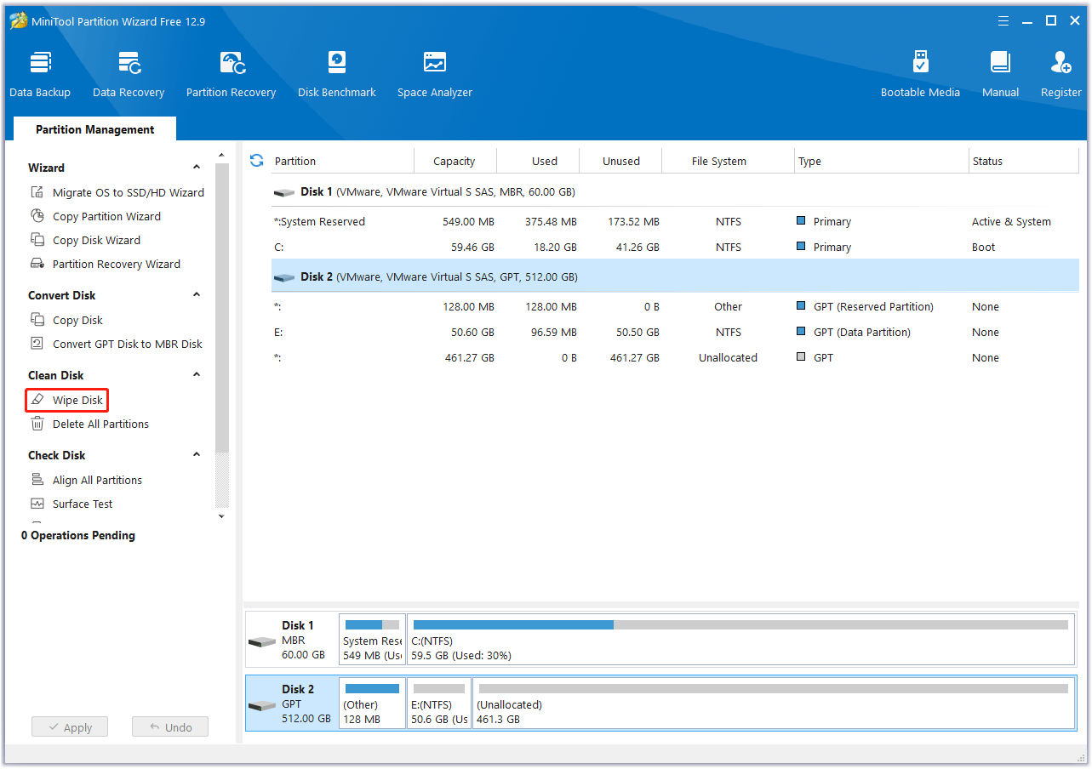Open Partition Recovery
The height and width of the screenshot is (769, 1092).
point(231,72)
